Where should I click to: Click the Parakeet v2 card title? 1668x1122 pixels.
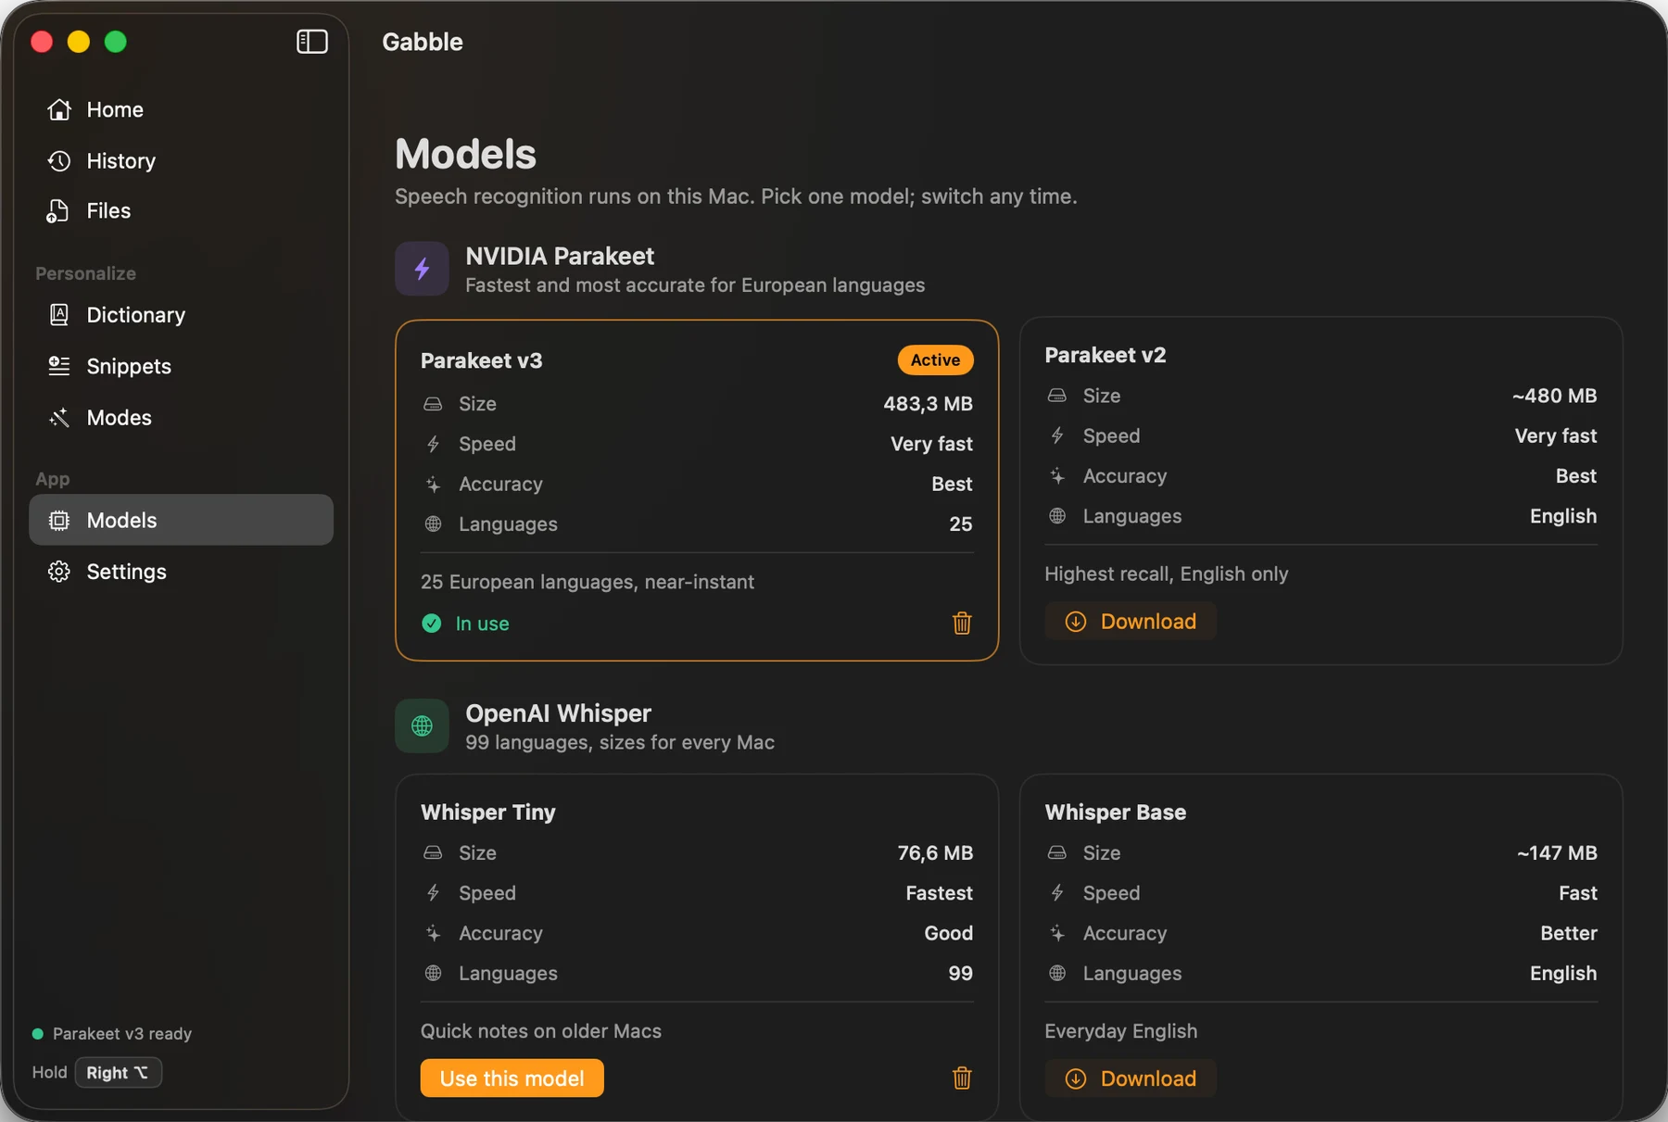[1106, 356]
